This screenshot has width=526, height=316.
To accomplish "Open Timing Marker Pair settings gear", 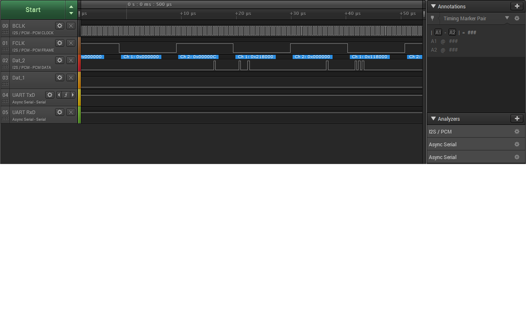I will (x=517, y=18).
